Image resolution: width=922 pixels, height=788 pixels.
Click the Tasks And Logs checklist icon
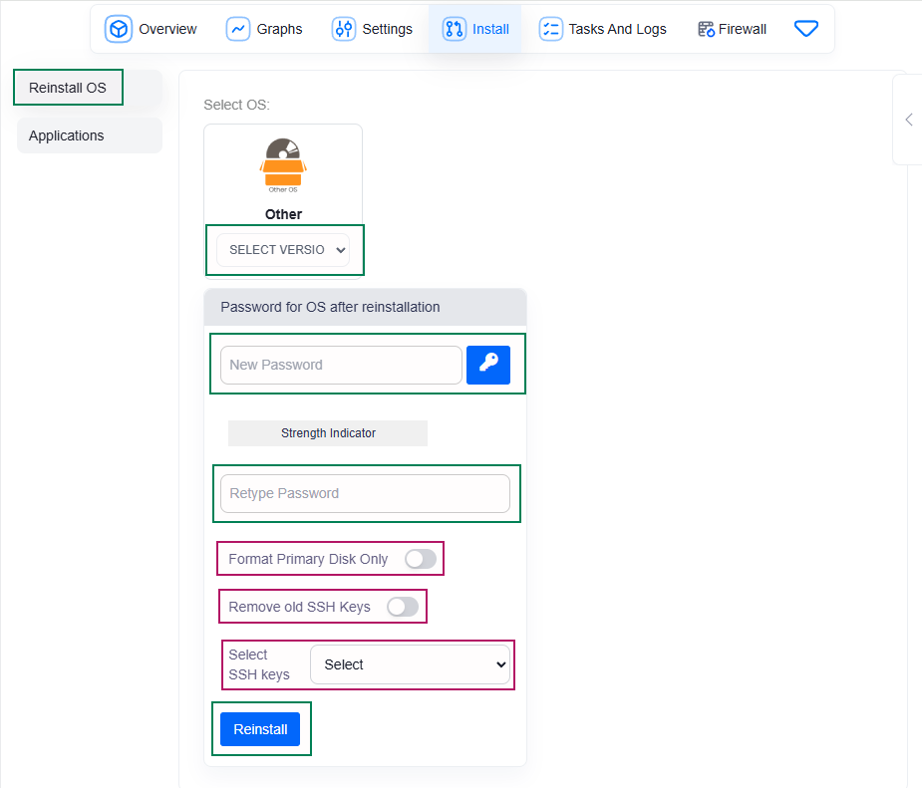pyautogui.click(x=551, y=29)
